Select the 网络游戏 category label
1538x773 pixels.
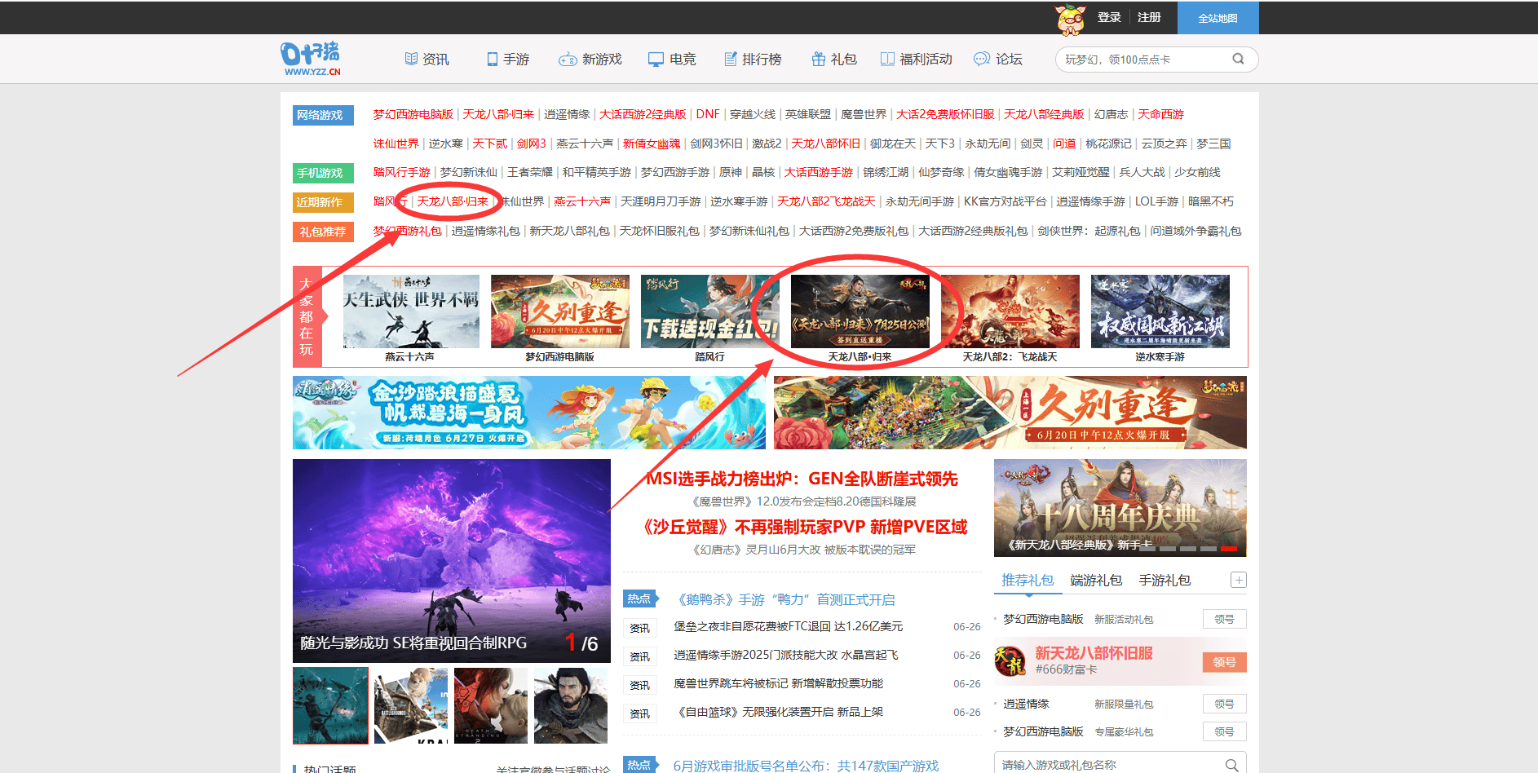coord(323,115)
